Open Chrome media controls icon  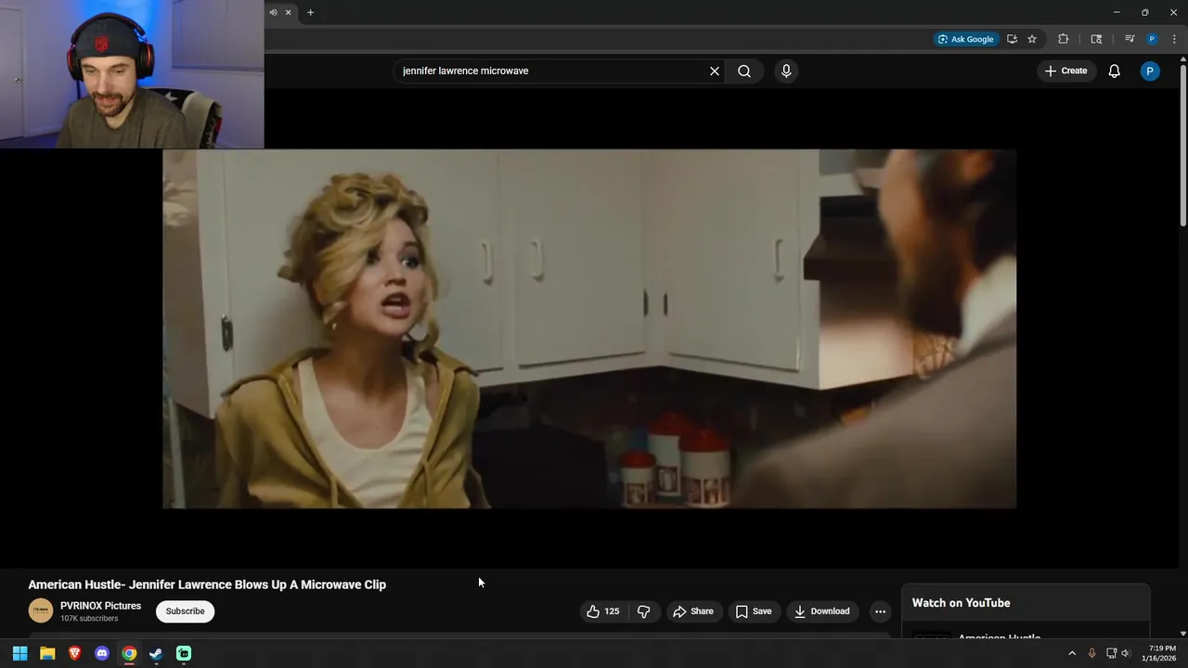(x=1130, y=39)
